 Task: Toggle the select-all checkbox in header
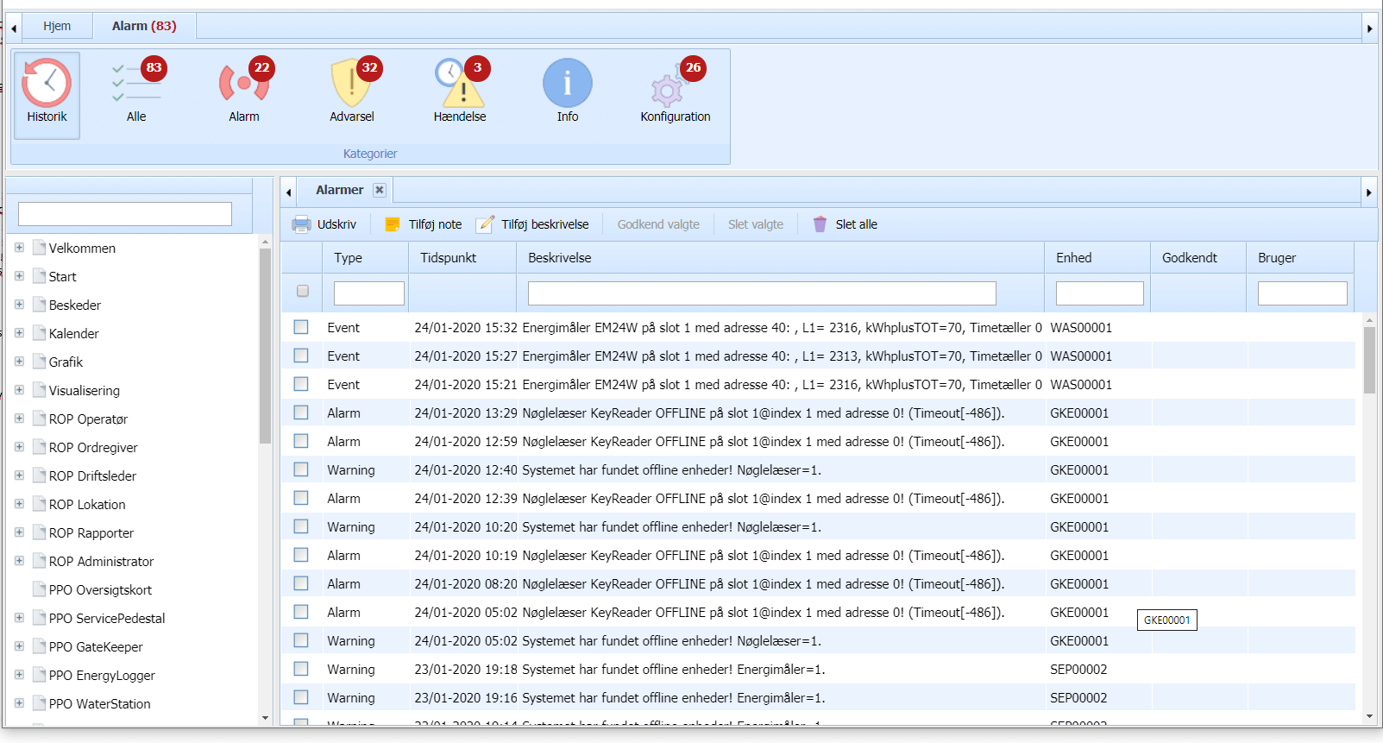[x=303, y=291]
